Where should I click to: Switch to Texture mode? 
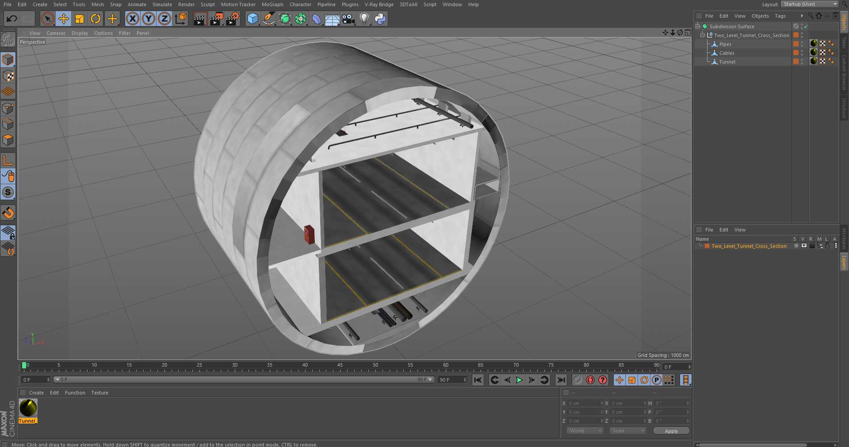(x=8, y=76)
